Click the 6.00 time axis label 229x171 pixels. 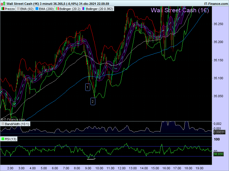pyautogui.click(x=55, y=168)
